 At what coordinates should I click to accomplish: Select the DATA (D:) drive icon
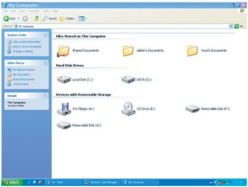[x=128, y=79]
